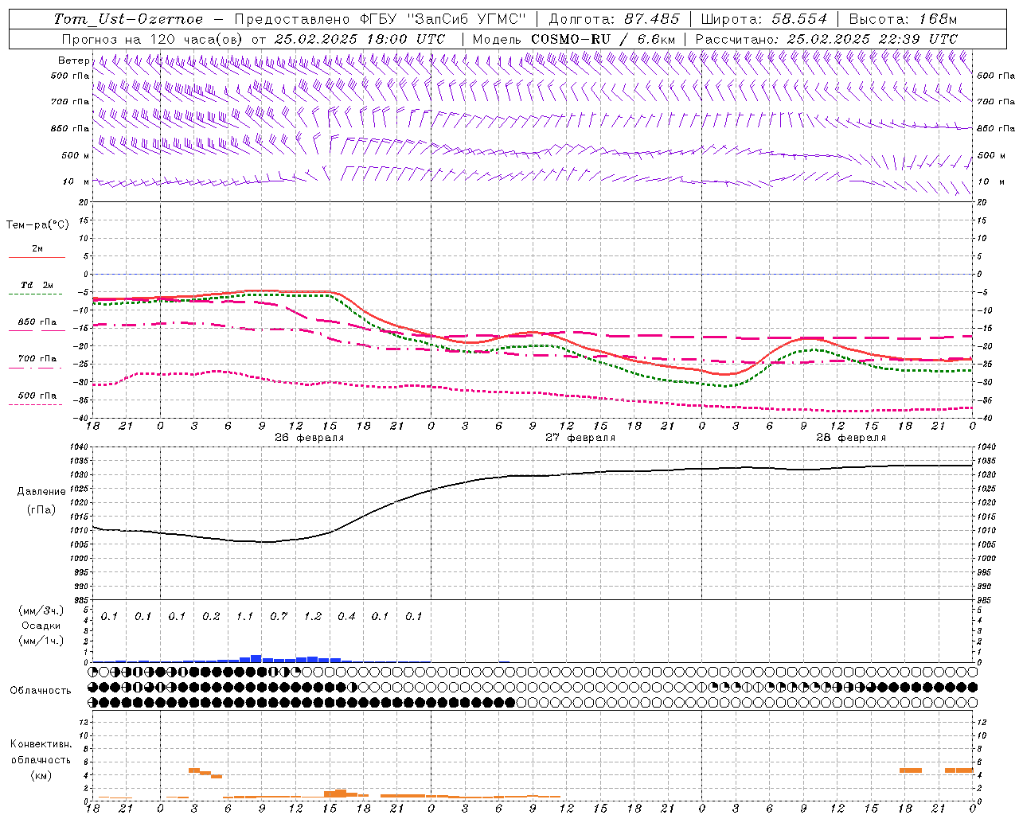Image resolution: width=1019 pixels, height=815 pixels.
Task: Click the Ветер wind panel label
Action: (x=73, y=60)
